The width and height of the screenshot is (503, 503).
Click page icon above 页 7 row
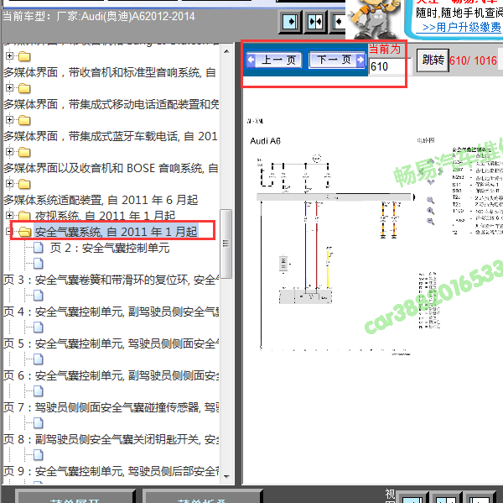tap(39, 391)
